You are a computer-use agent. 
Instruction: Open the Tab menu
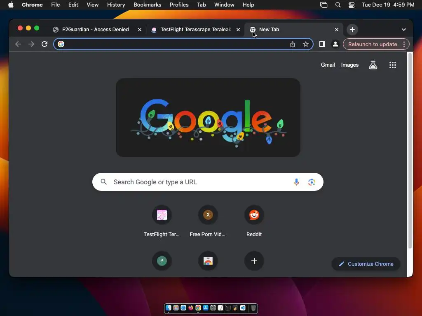point(201,5)
